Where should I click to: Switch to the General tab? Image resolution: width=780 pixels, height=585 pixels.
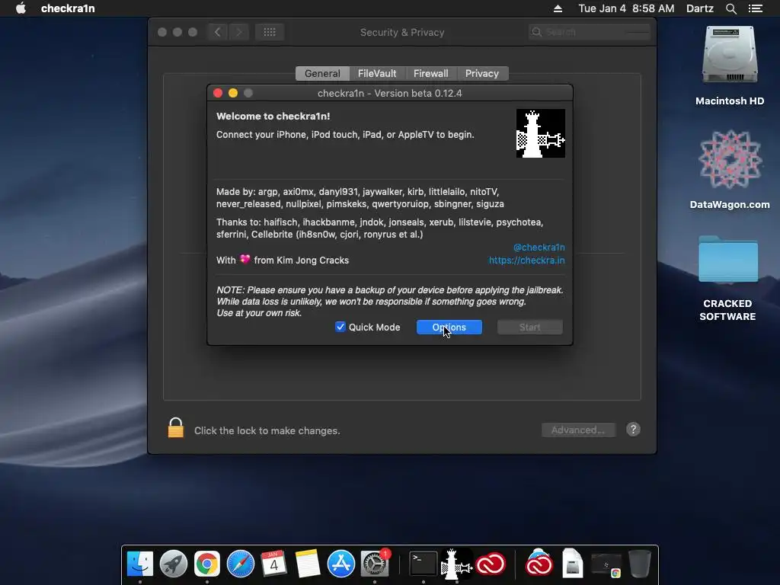(x=322, y=73)
